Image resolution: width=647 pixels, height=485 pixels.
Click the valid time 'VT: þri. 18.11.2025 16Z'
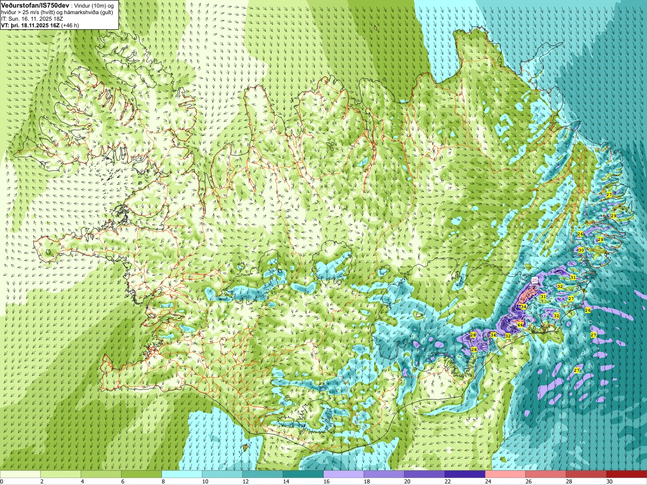point(30,25)
